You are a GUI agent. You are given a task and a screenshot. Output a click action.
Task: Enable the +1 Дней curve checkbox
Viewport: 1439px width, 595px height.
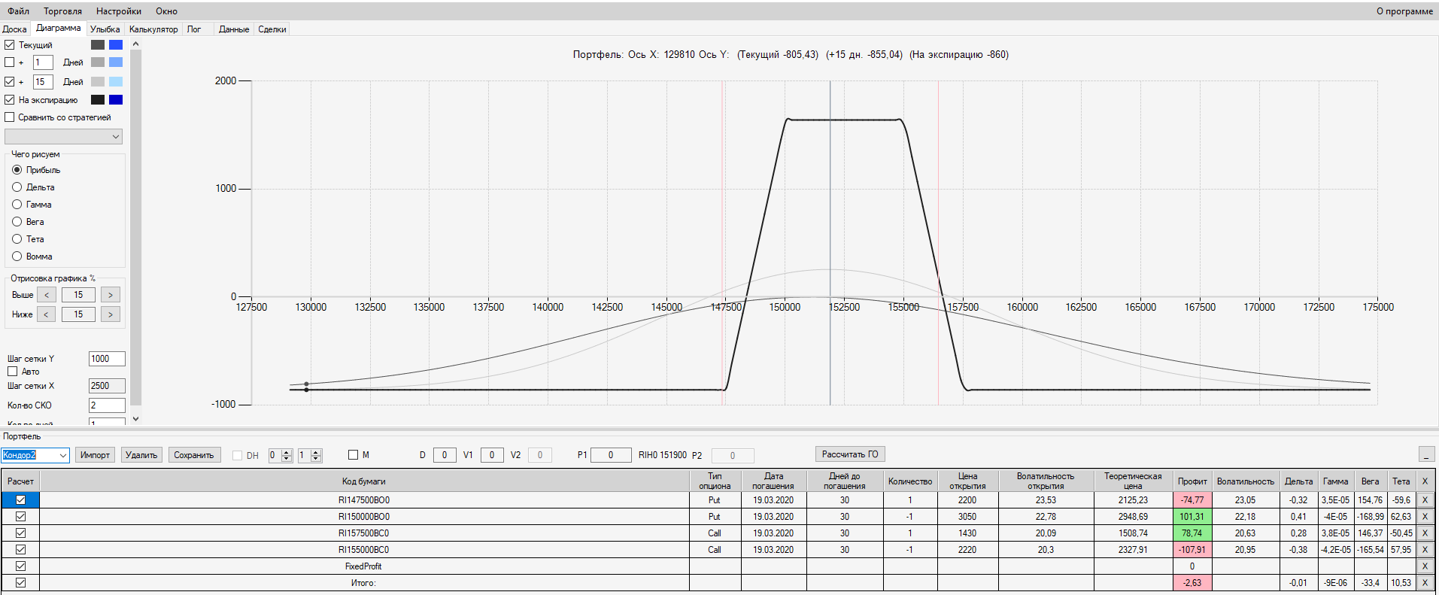pyautogui.click(x=10, y=62)
